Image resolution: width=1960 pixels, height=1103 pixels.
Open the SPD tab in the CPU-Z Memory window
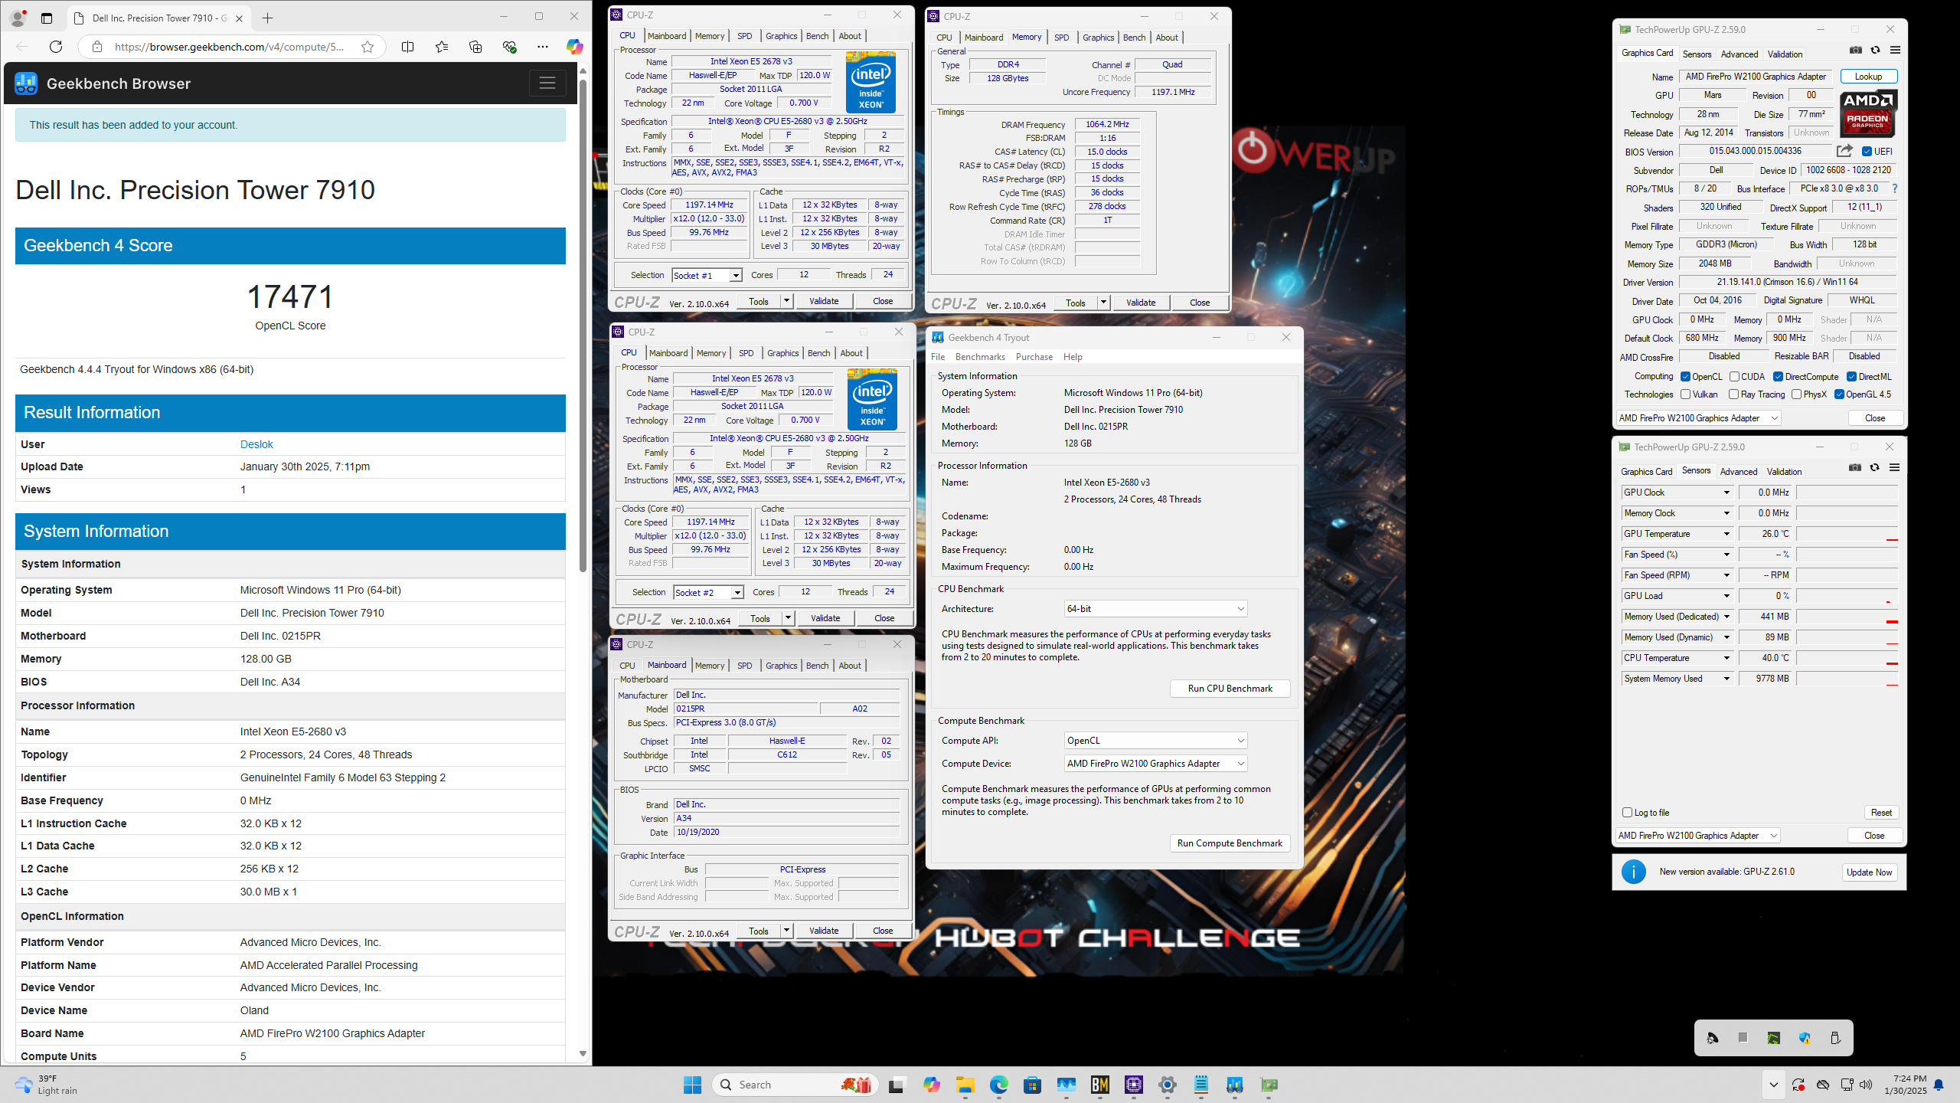(x=1061, y=38)
